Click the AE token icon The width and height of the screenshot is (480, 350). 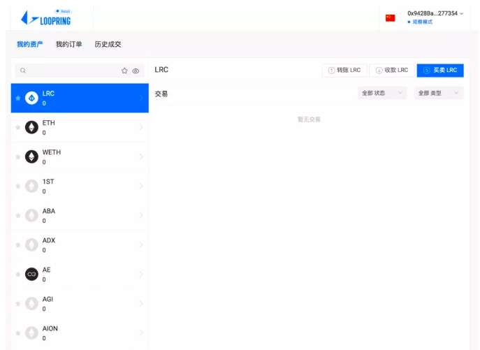pos(31,275)
